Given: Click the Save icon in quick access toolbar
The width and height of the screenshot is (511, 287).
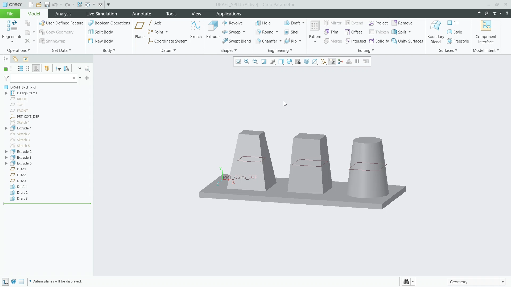Looking at the screenshot, I should click(47, 5).
